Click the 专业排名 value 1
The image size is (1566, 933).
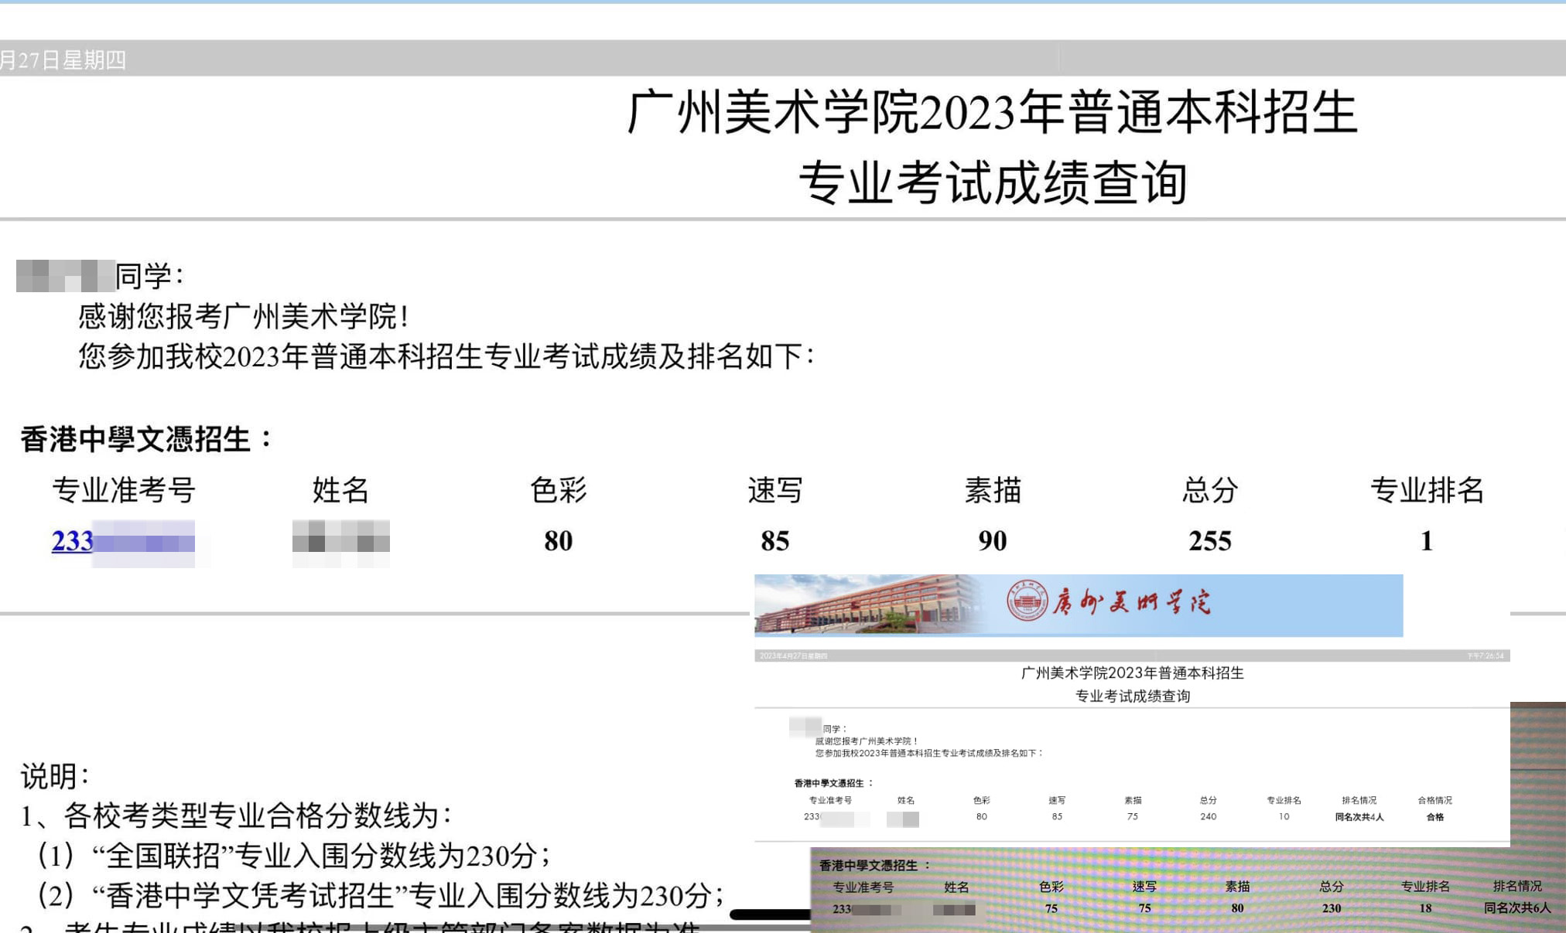[x=1427, y=541]
